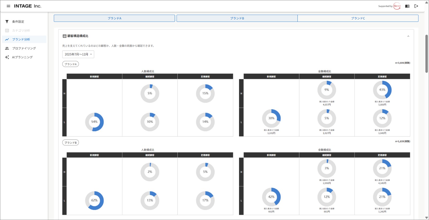The width and height of the screenshot is (429, 220).
Task: Click the page vertical scrollbar thumb
Action: [426, 53]
